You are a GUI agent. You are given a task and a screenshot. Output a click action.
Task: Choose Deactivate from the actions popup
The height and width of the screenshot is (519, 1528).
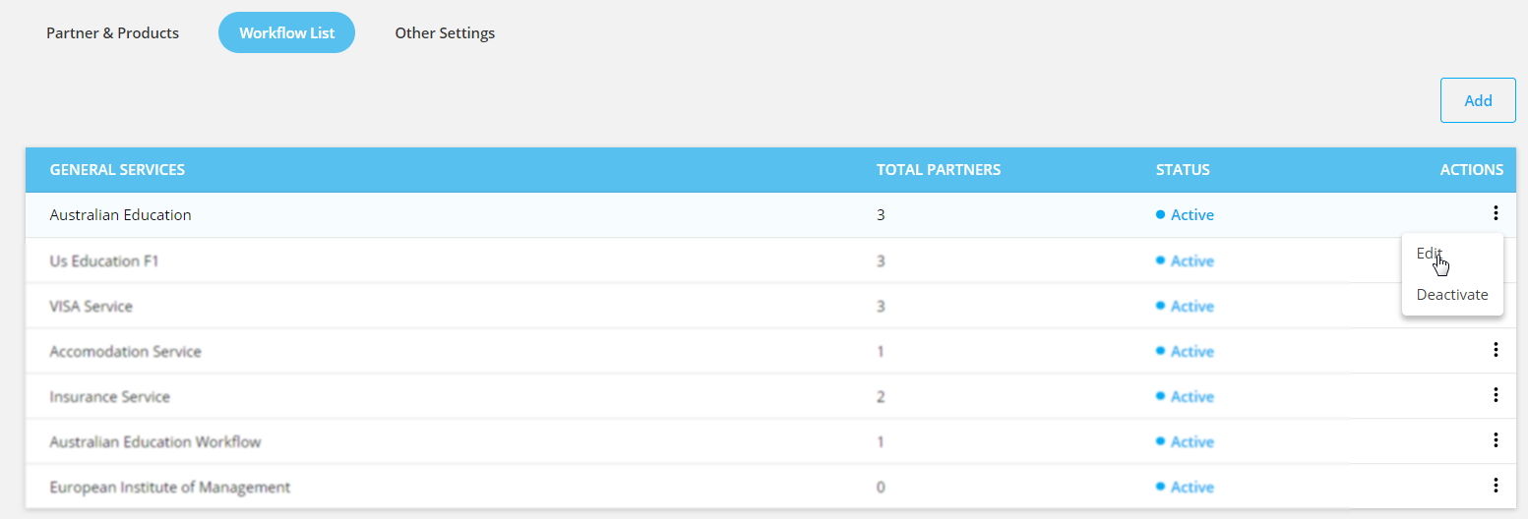[x=1452, y=295]
